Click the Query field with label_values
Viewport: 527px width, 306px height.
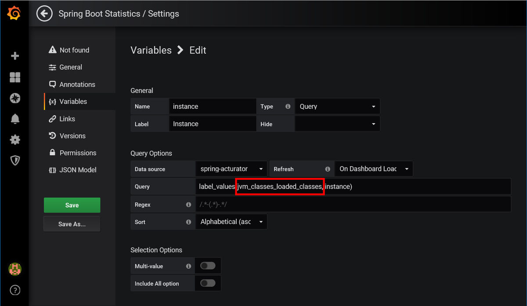pos(353,186)
